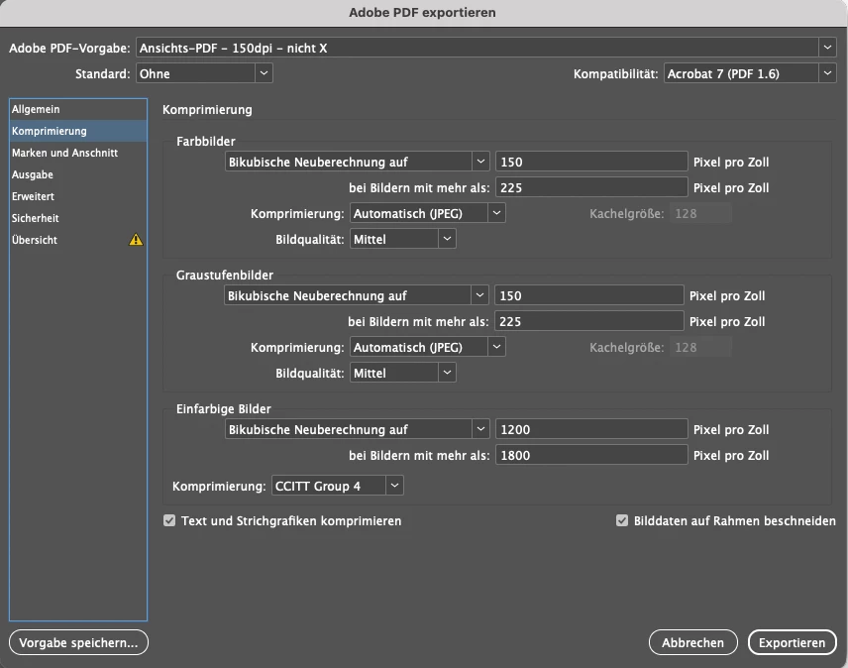Image resolution: width=848 pixels, height=668 pixels.
Task: Select the Sicherheit section
Action: click(78, 218)
